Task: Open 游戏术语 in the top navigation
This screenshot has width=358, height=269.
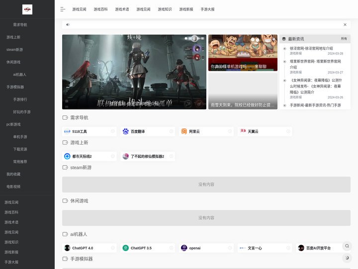Action: click(x=122, y=9)
